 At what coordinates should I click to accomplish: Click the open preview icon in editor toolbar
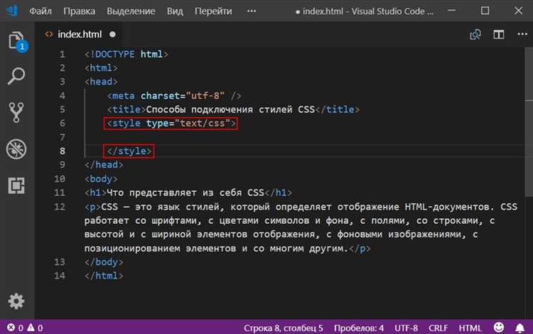(475, 34)
